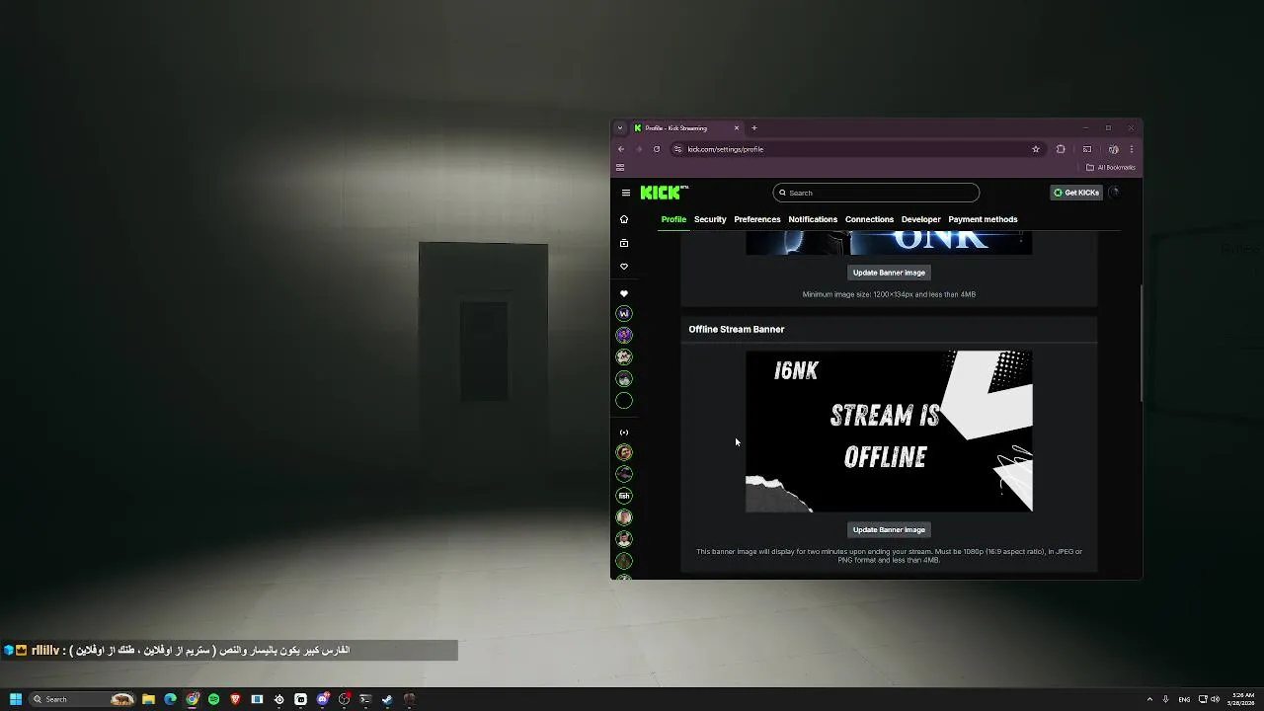Click the page vertical scrollbar thumb
This screenshot has width=1264, height=711.
[x=1142, y=343]
